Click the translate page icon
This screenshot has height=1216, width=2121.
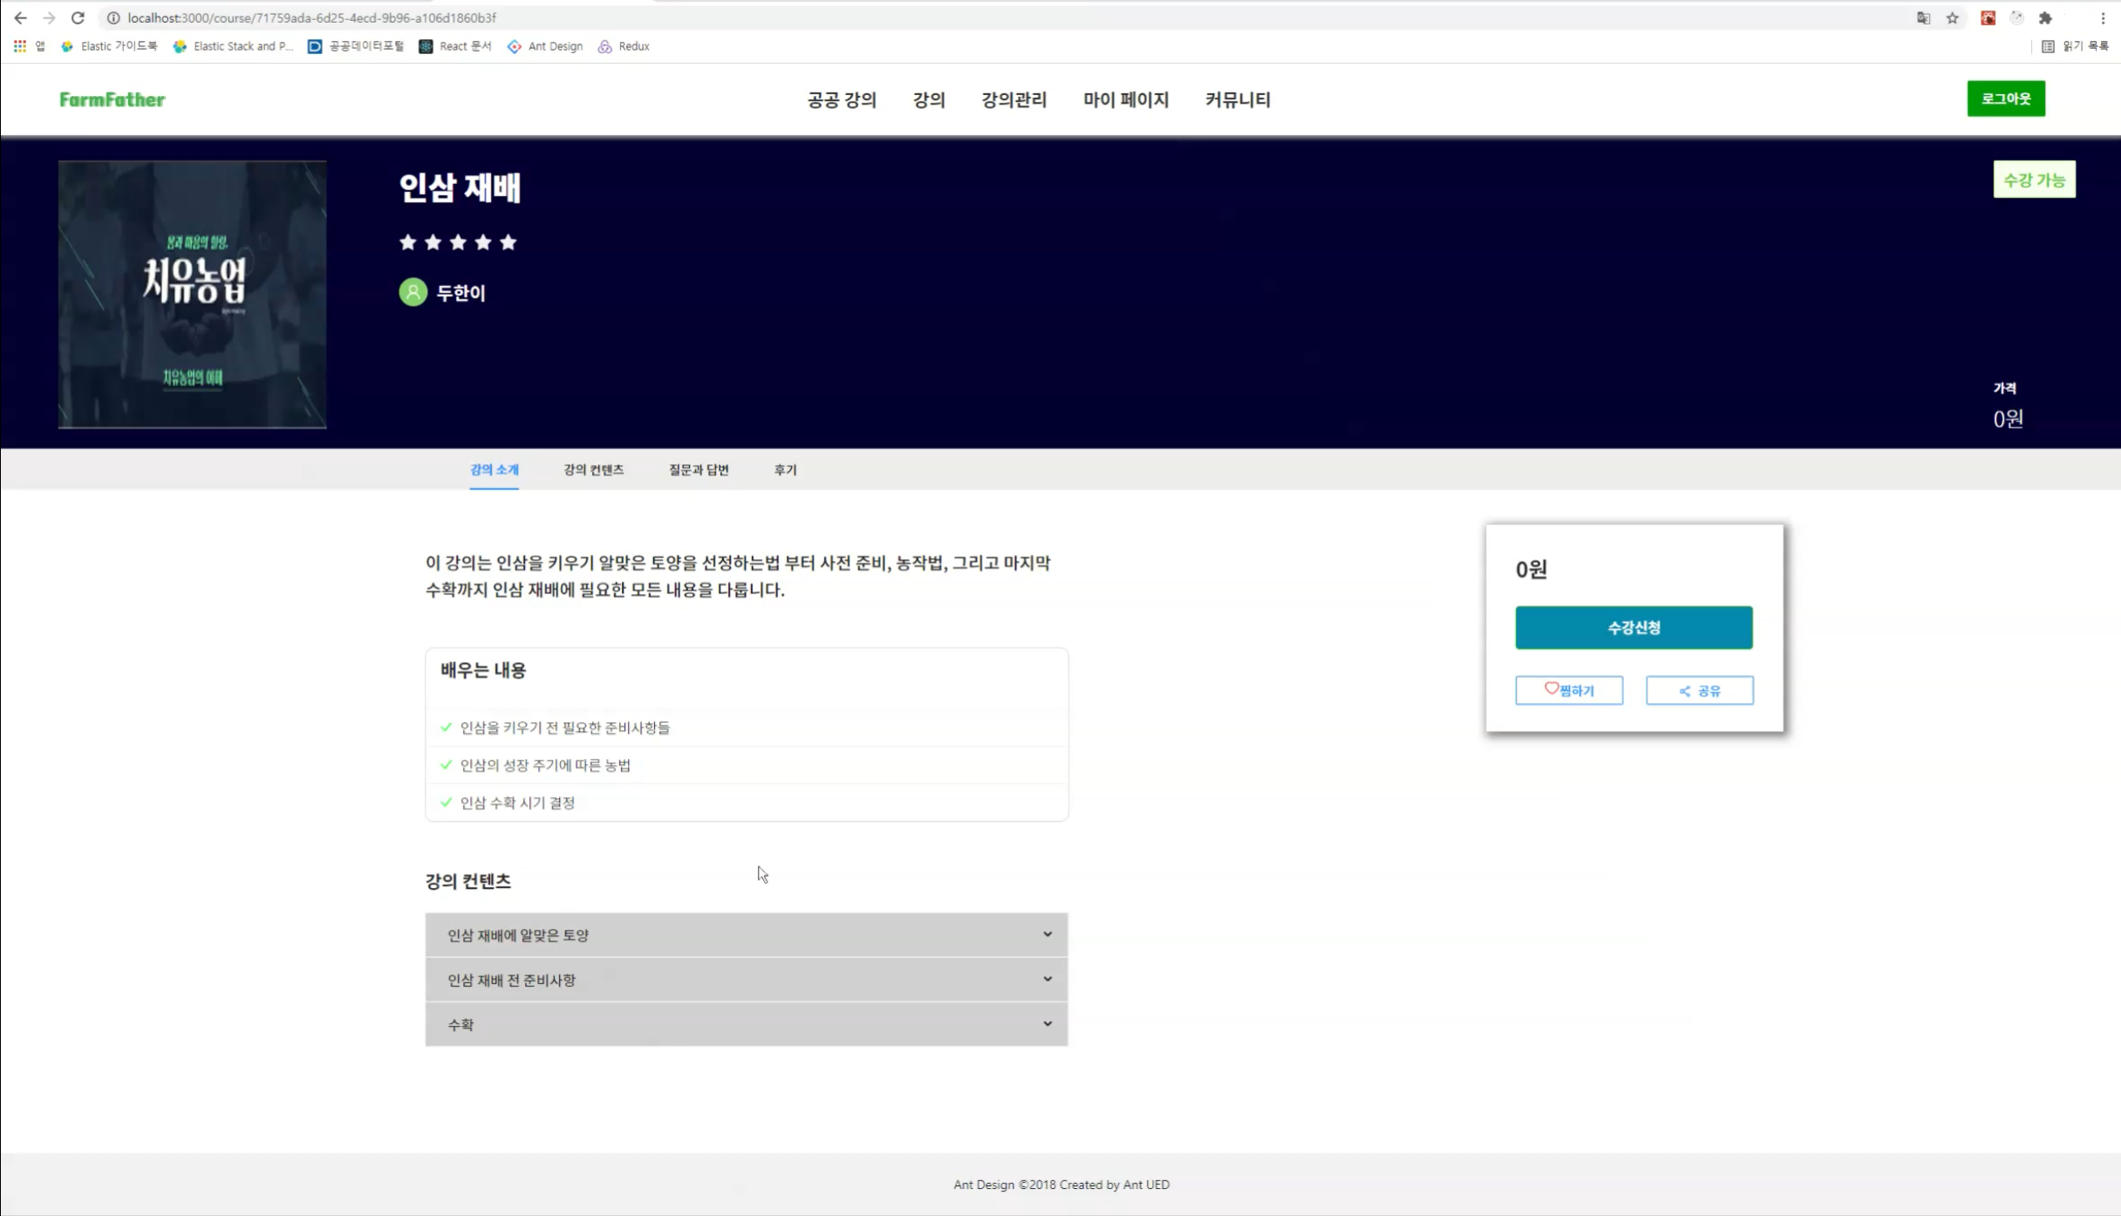(1923, 17)
